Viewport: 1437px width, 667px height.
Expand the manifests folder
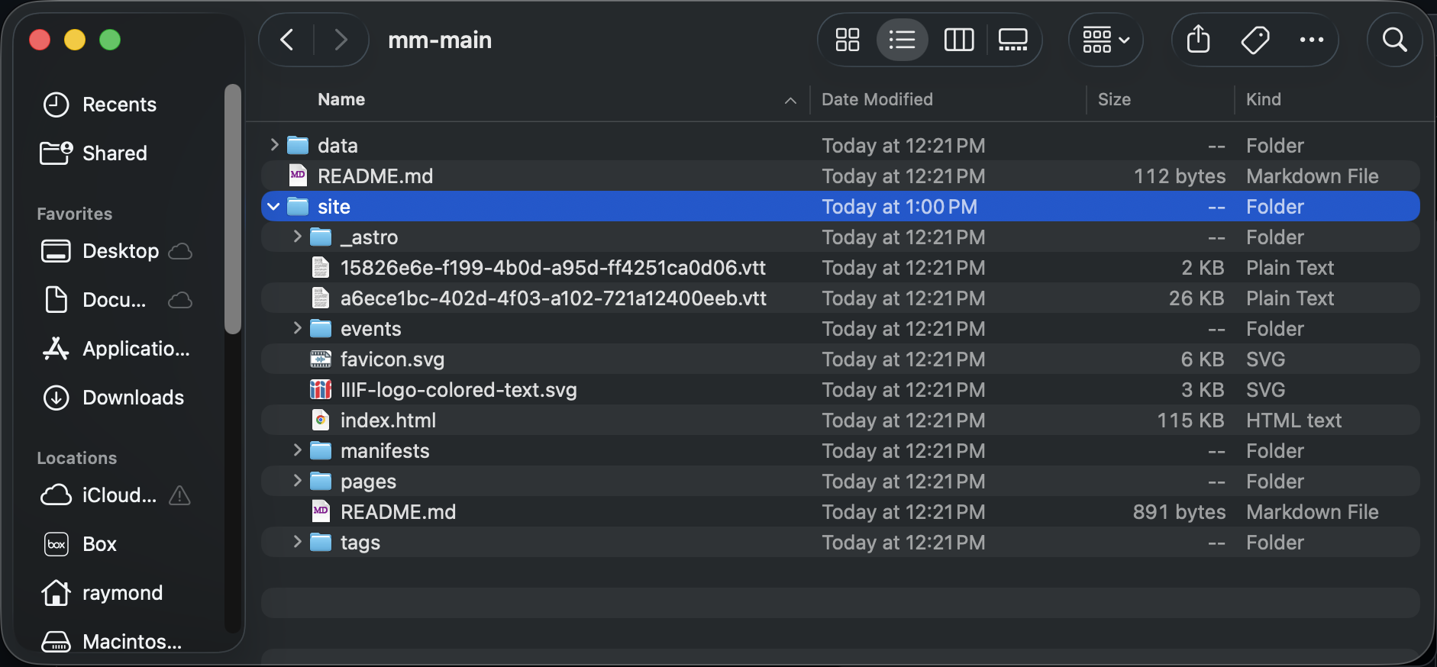[297, 451]
